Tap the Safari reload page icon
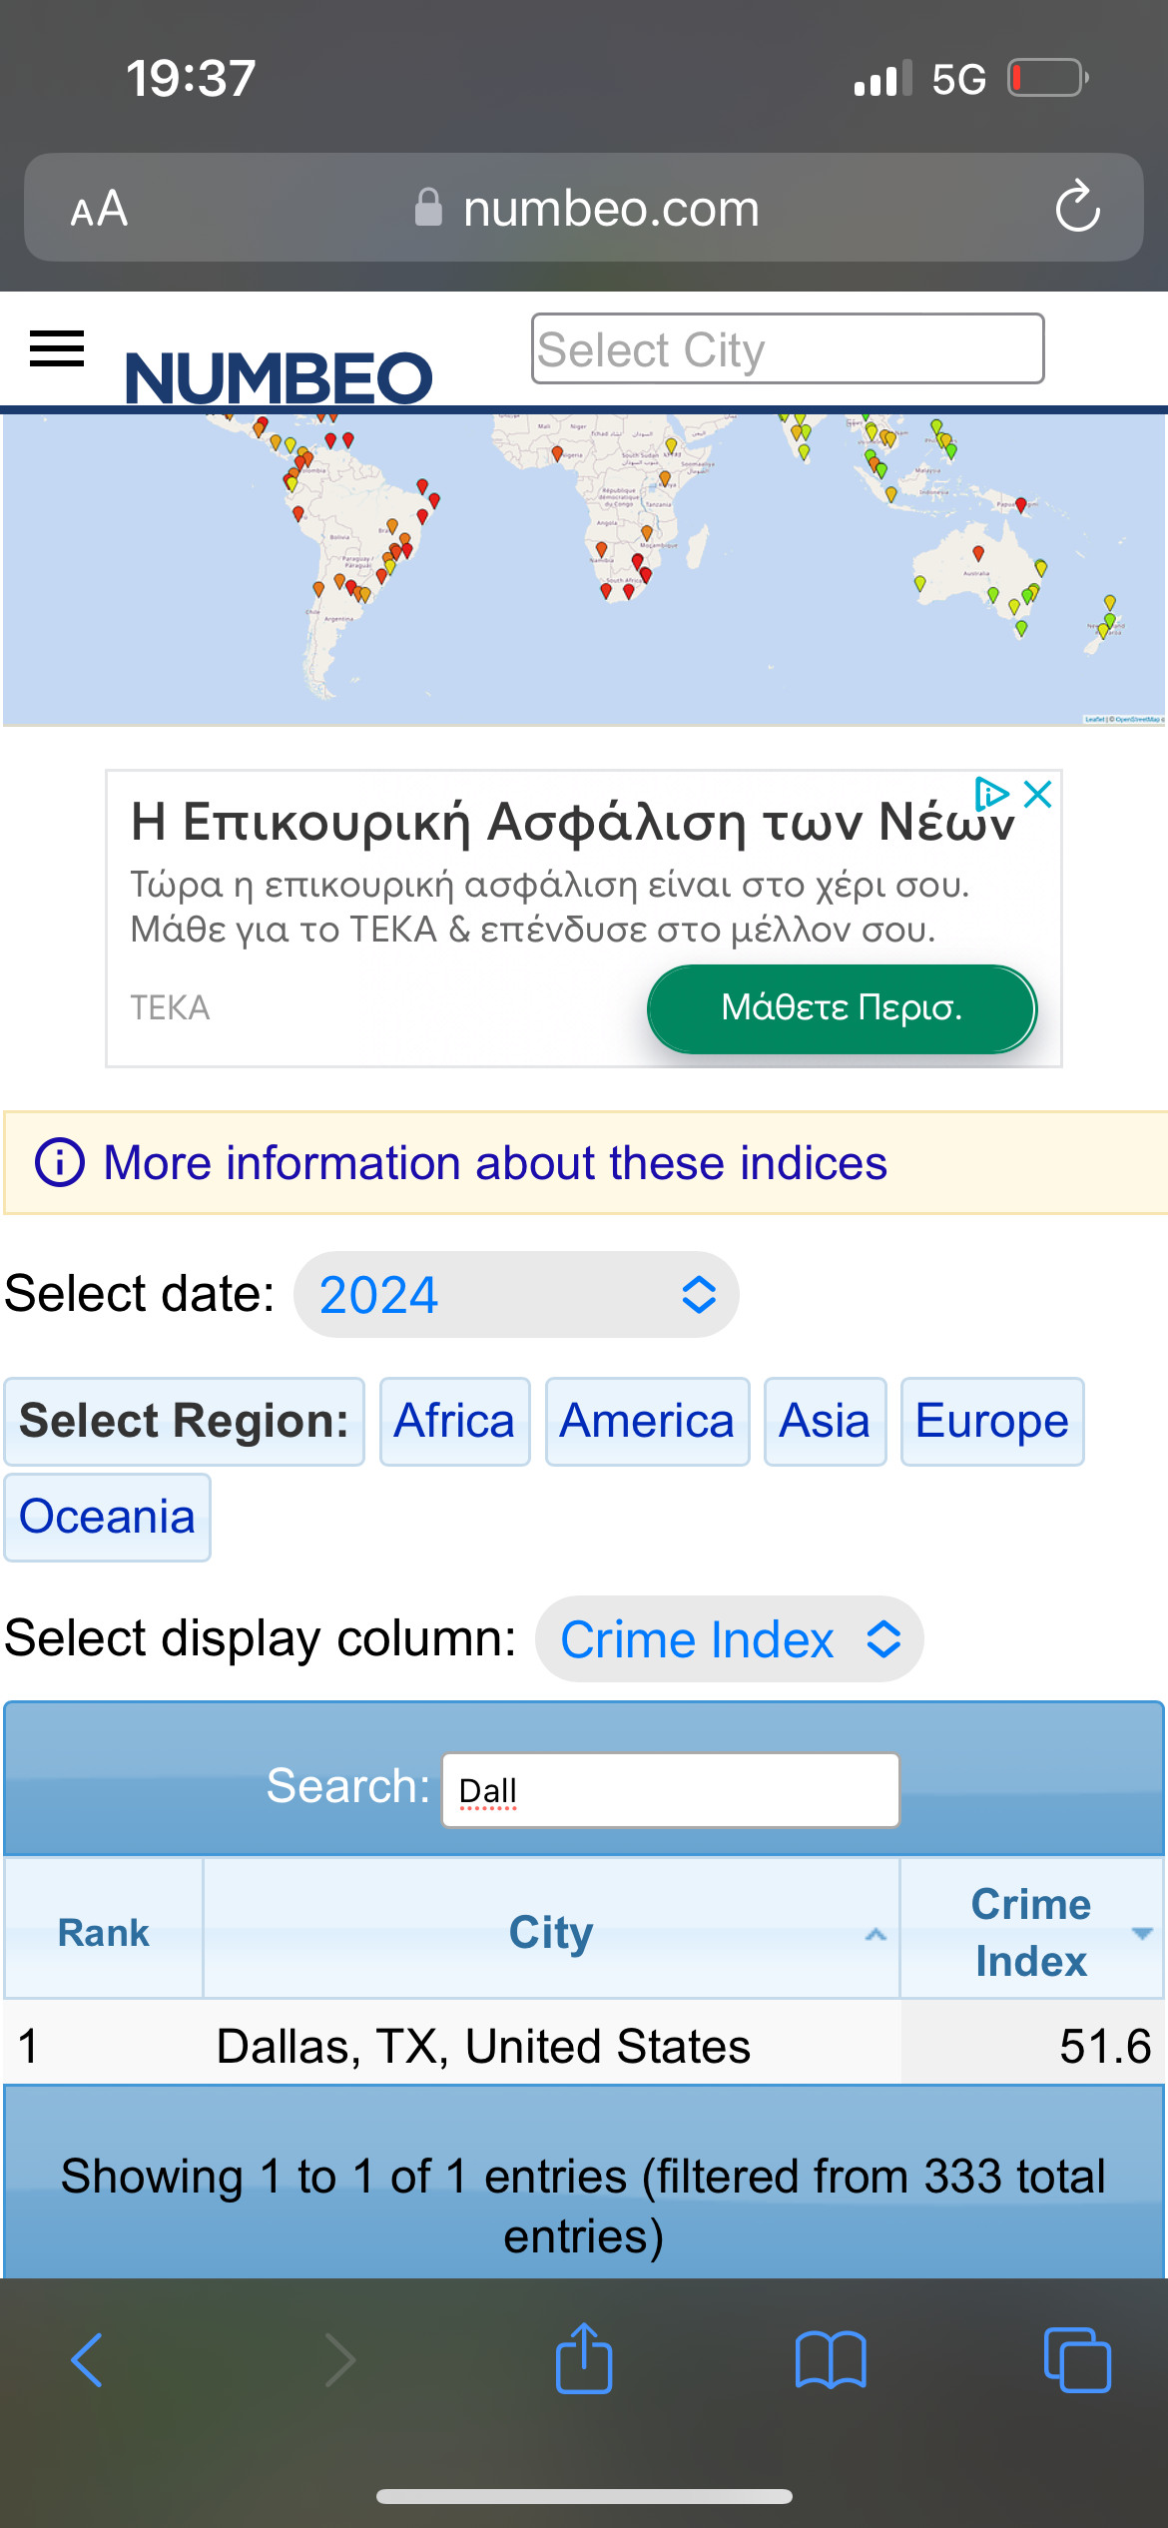This screenshot has height=2528, width=1168. coord(1078,207)
